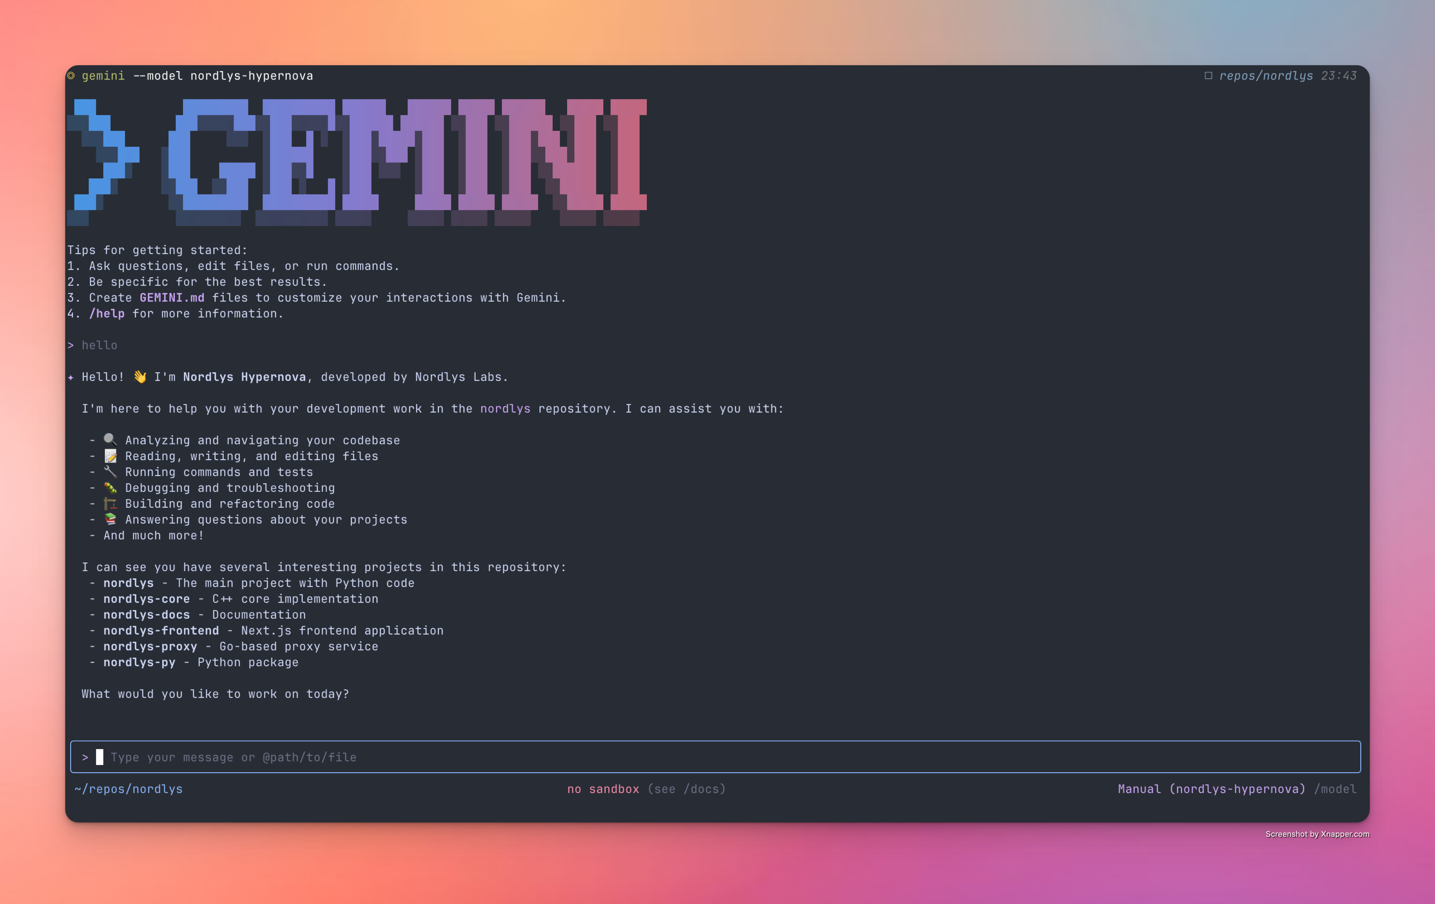
Task: Click the waving hand emoji in the greeting
Action: pos(139,377)
